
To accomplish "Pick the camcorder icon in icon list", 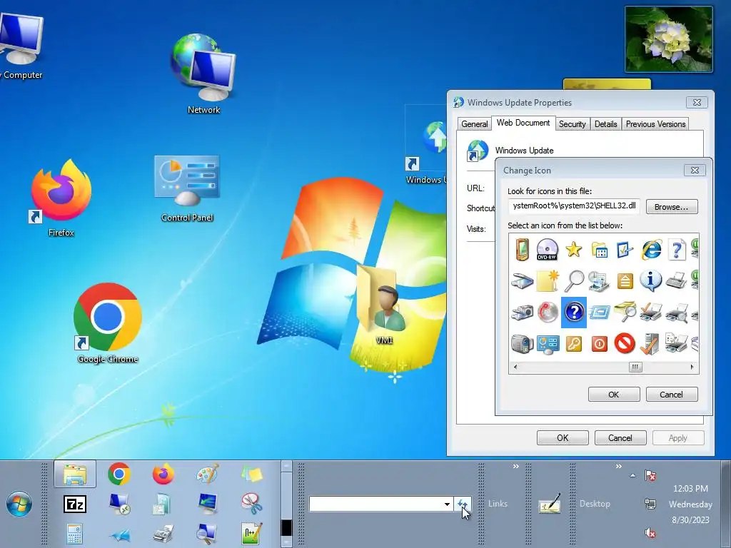I will (x=522, y=344).
